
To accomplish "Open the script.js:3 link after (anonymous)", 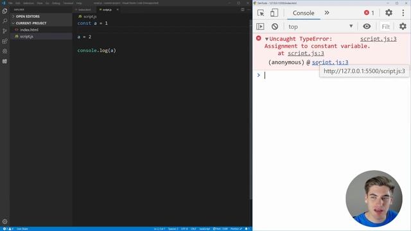I will pyautogui.click(x=330, y=62).
